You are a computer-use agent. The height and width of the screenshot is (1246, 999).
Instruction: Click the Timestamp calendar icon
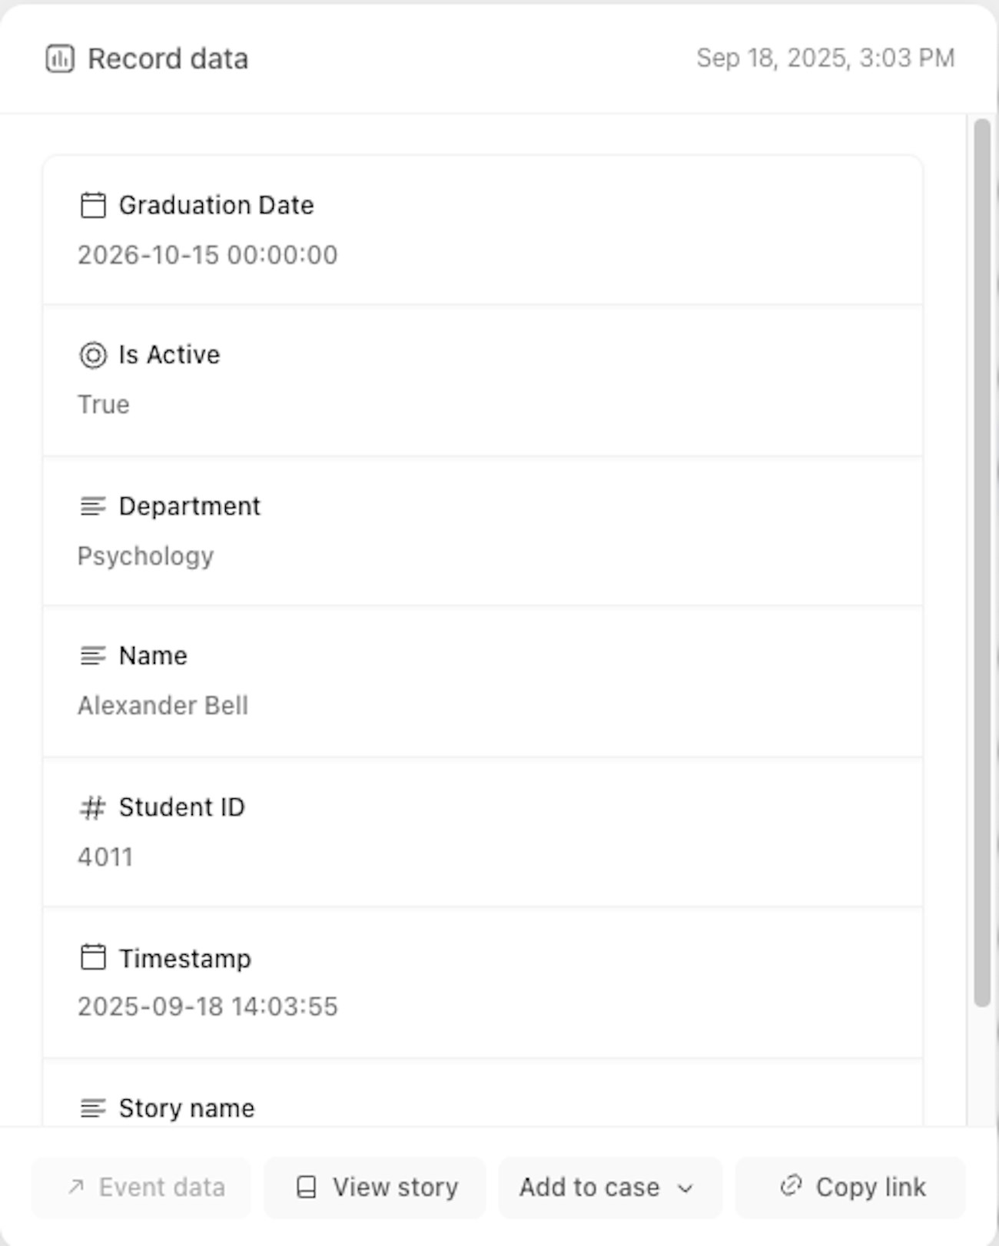pyautogui.click(x=93, y=958)
